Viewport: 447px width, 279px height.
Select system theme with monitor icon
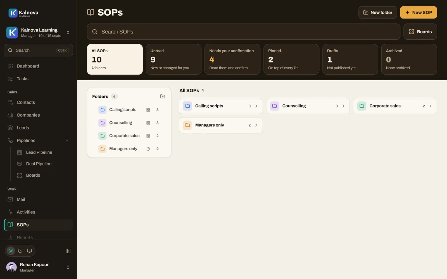pyautogui.click(x=29, y=251)
